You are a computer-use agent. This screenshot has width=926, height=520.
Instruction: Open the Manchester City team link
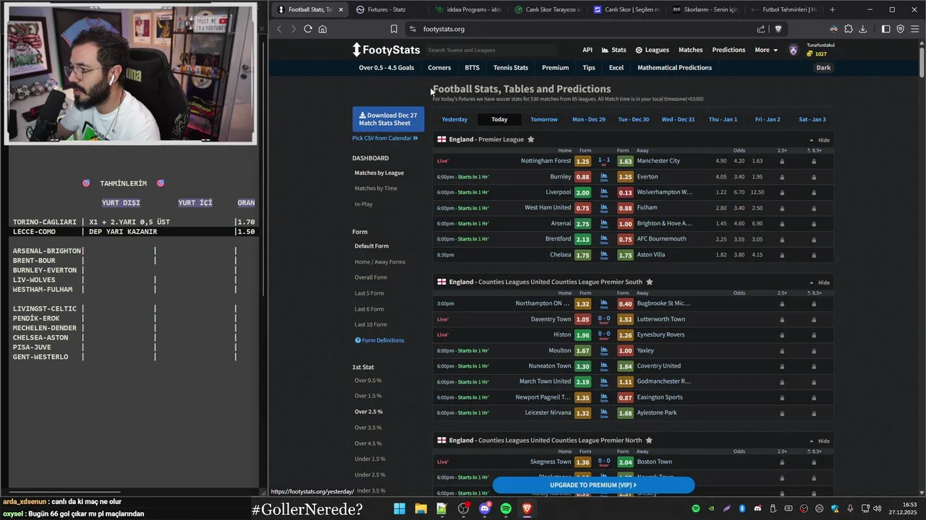[658, 161]
